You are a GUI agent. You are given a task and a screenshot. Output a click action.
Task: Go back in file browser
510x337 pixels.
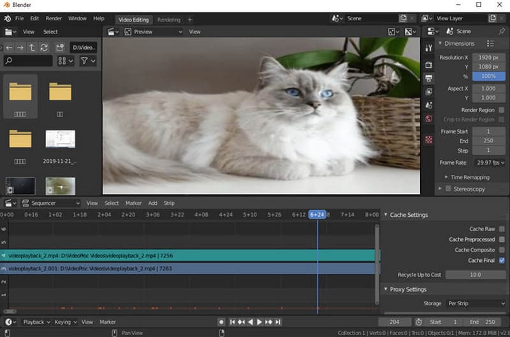(x=9, y=48)
